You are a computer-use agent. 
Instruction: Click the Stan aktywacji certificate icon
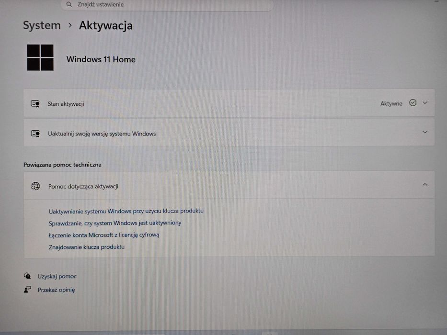(35, 104)
